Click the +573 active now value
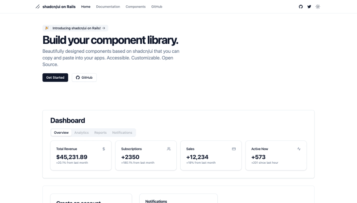The height and width of the screenshot is (203, 357). click(258, 157)
